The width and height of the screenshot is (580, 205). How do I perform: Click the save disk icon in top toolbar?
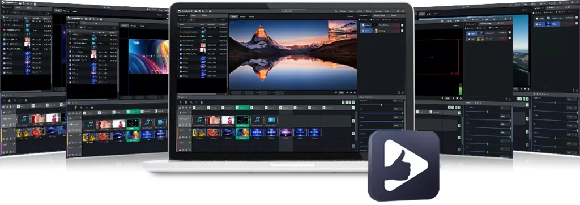point(200,11)
